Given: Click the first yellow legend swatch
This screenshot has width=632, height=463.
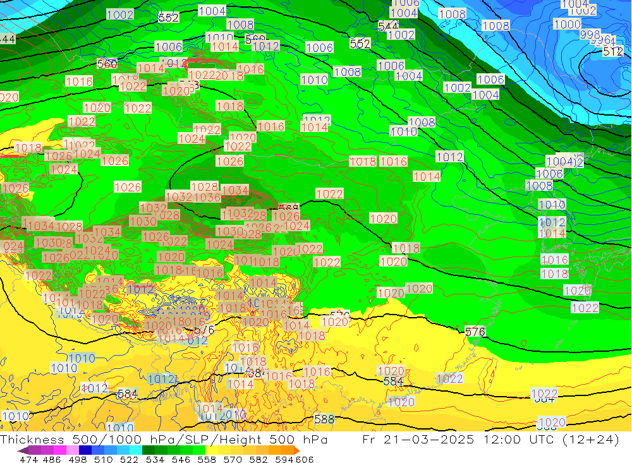Looking at the screenshot, I should click(212, 450).
